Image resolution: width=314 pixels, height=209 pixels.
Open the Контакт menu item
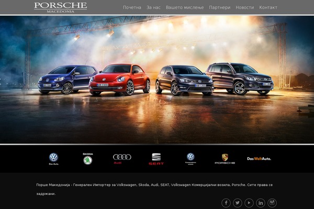click(268, 7)
